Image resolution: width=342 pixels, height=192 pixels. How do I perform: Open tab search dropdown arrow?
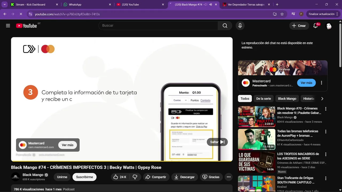click(x=5, y=5)
